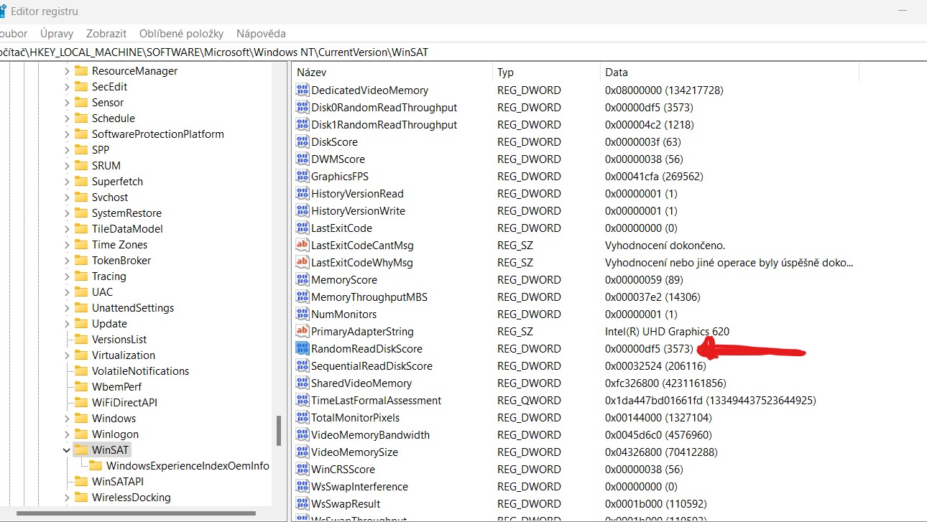Click the VideoMemoryBandwidth value icon
The image size is (927, 522).
302,434
